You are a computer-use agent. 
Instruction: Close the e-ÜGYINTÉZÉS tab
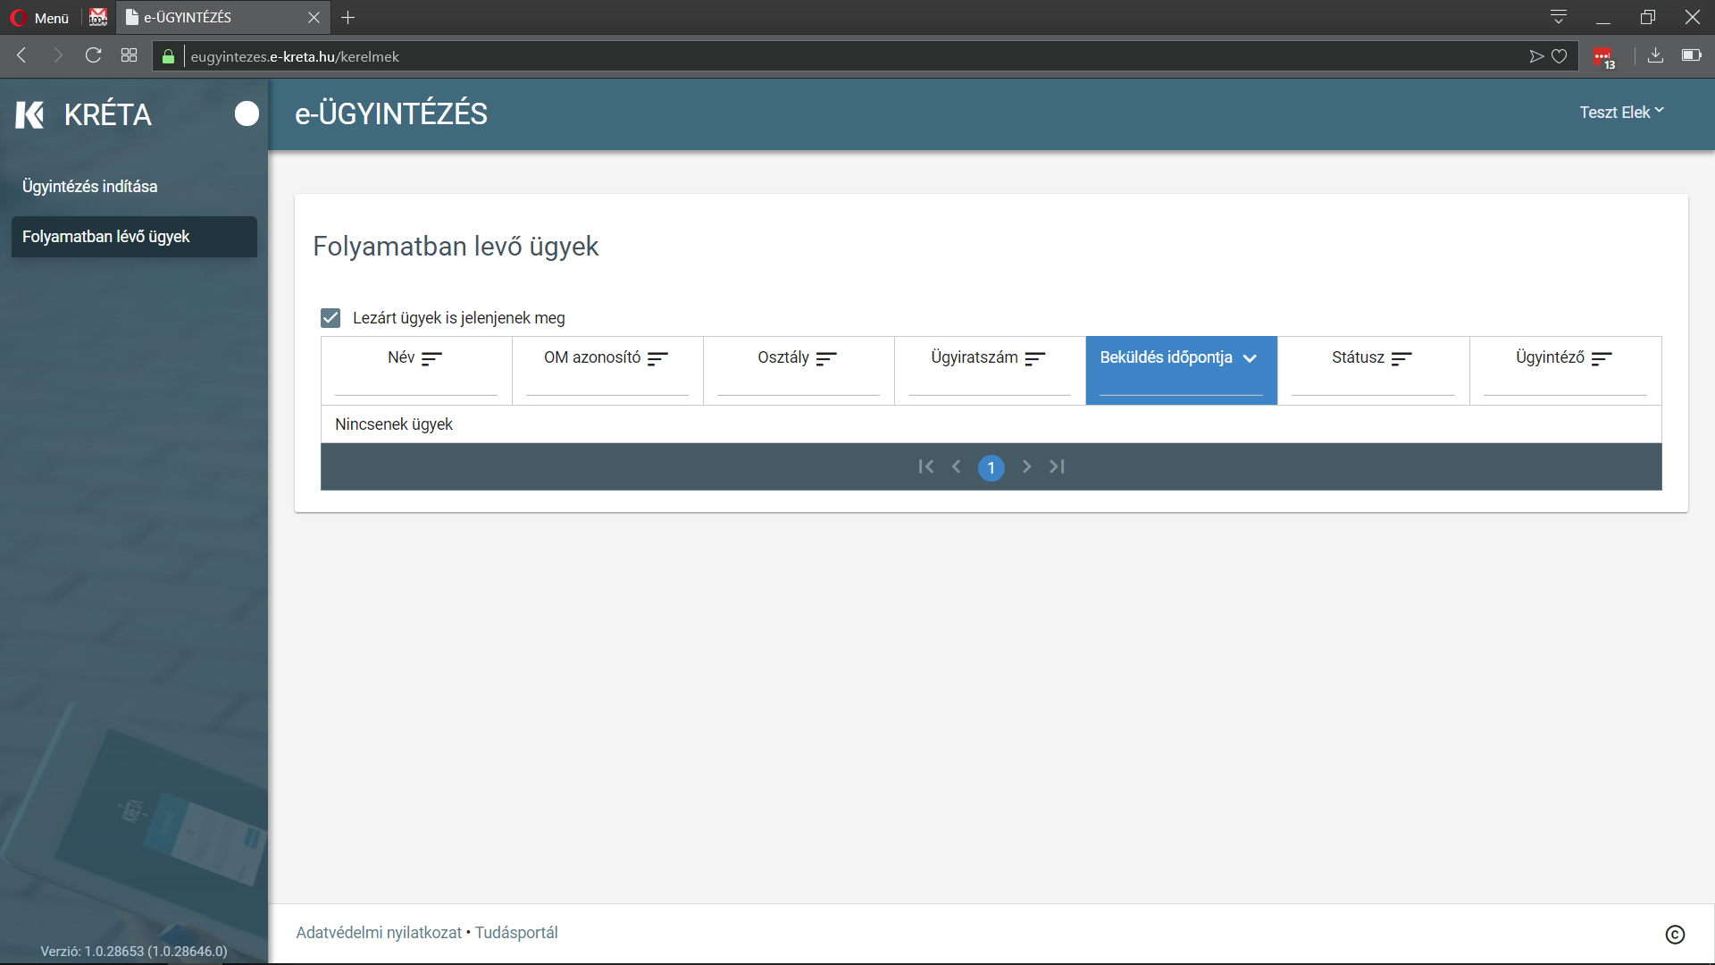(314, 17)
